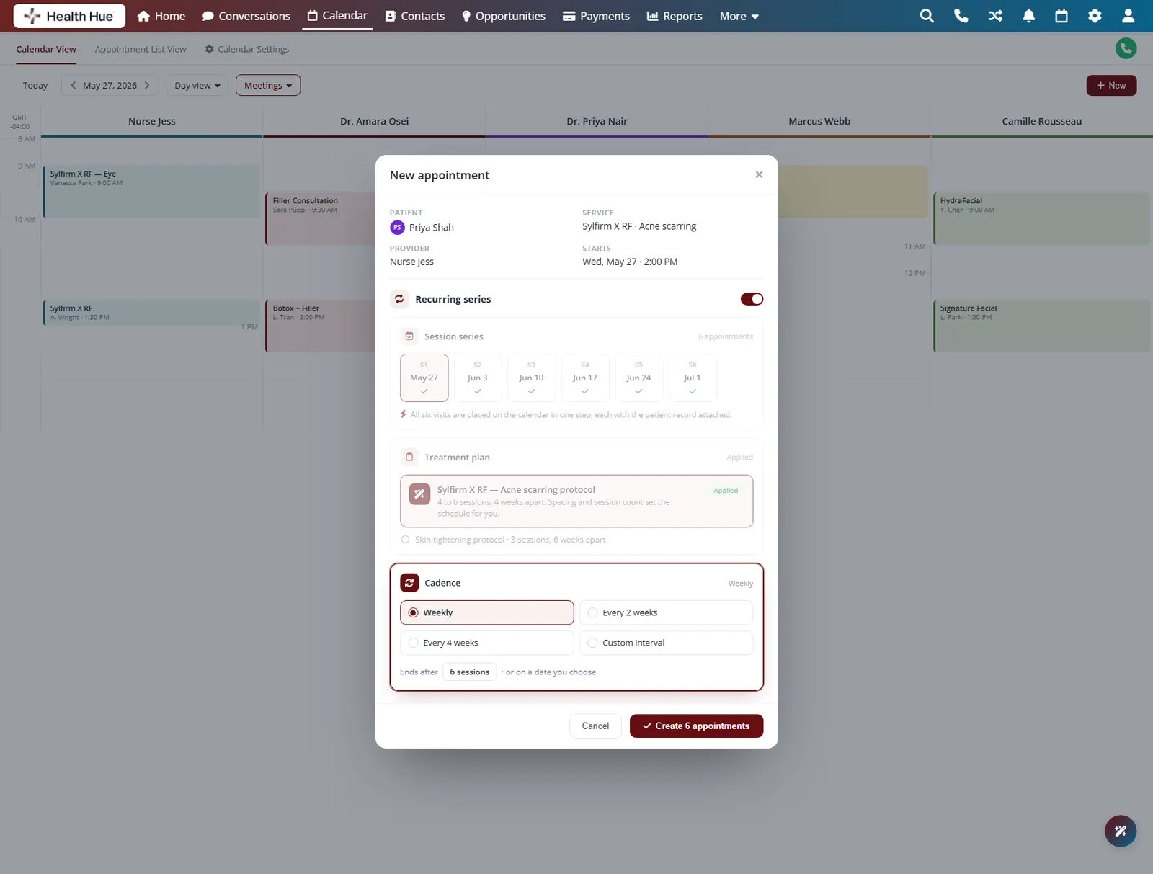
Task: Open Conversations in navigation
Action: pyautogui.click(x=246, y=16)
